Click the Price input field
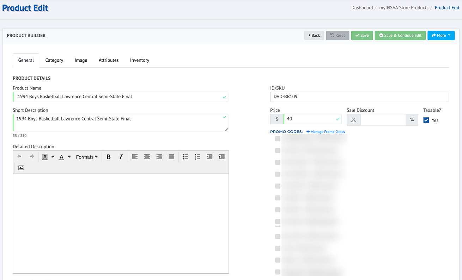Screen dimensions: 462x280 [x=312, y=119]
